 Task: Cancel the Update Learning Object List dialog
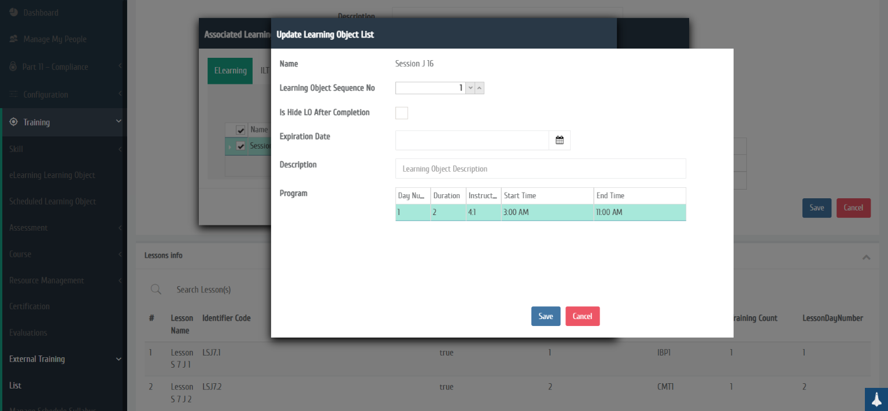[582, 316]
